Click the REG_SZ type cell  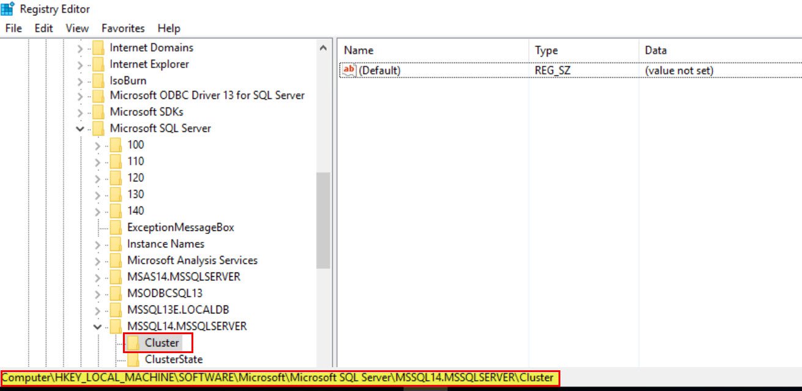pos(553,70)
